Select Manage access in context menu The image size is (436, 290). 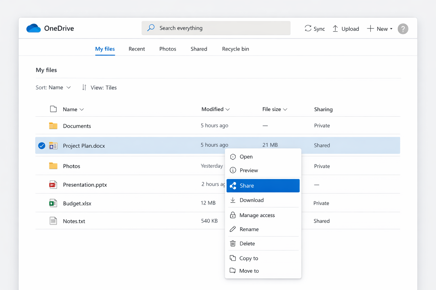pyautogui.click(x=257, y=215)
